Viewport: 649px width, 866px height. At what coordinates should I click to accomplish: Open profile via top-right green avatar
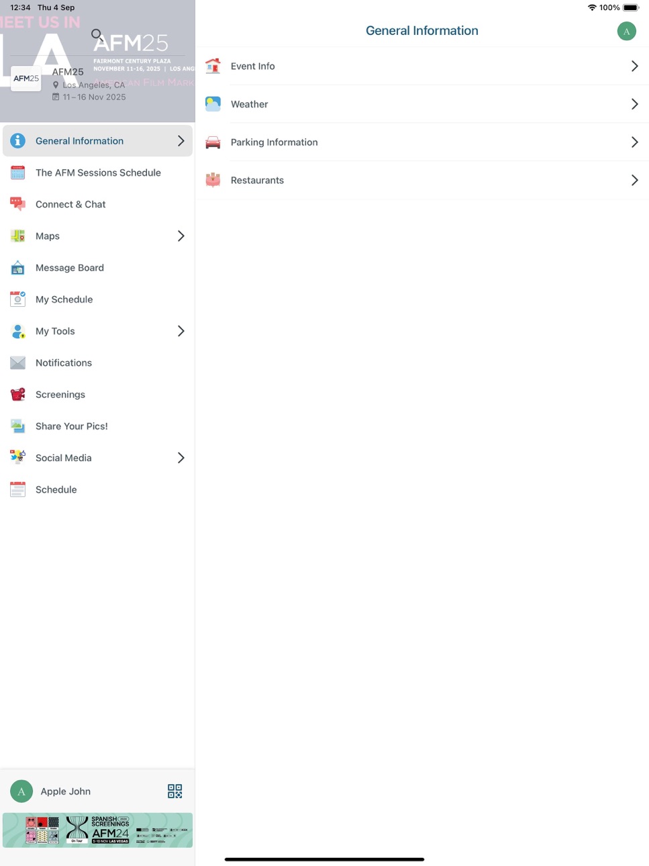(626, 31)
